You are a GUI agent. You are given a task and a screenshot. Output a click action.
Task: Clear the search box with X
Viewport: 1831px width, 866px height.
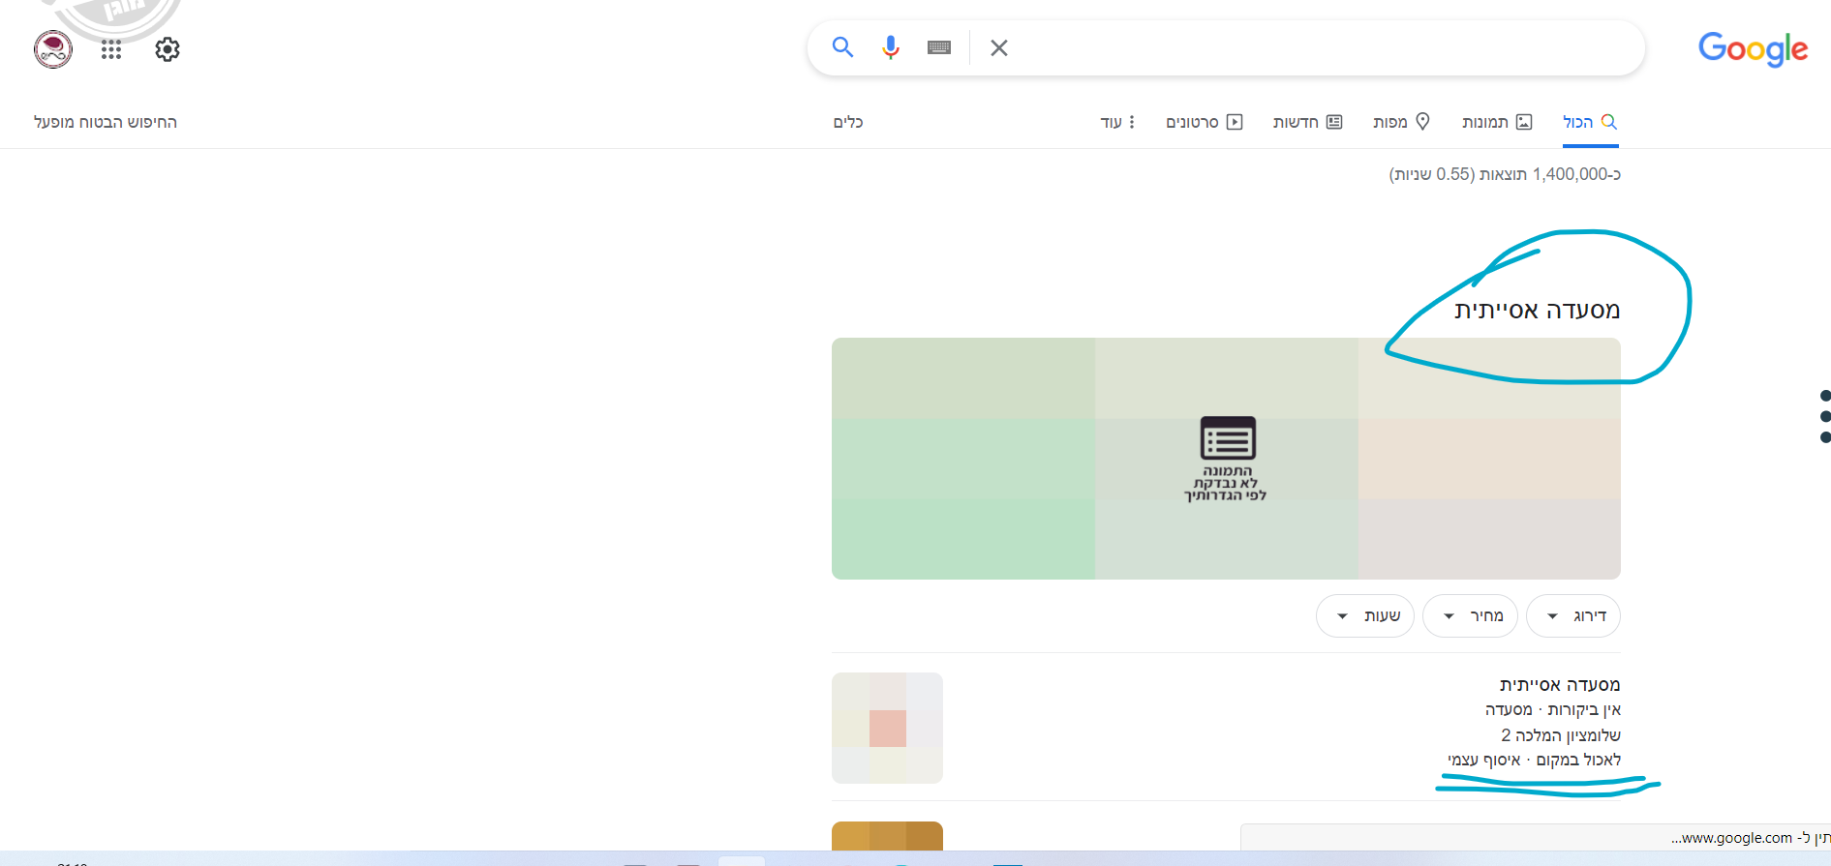pyautogui.click(x=999, y=47)
